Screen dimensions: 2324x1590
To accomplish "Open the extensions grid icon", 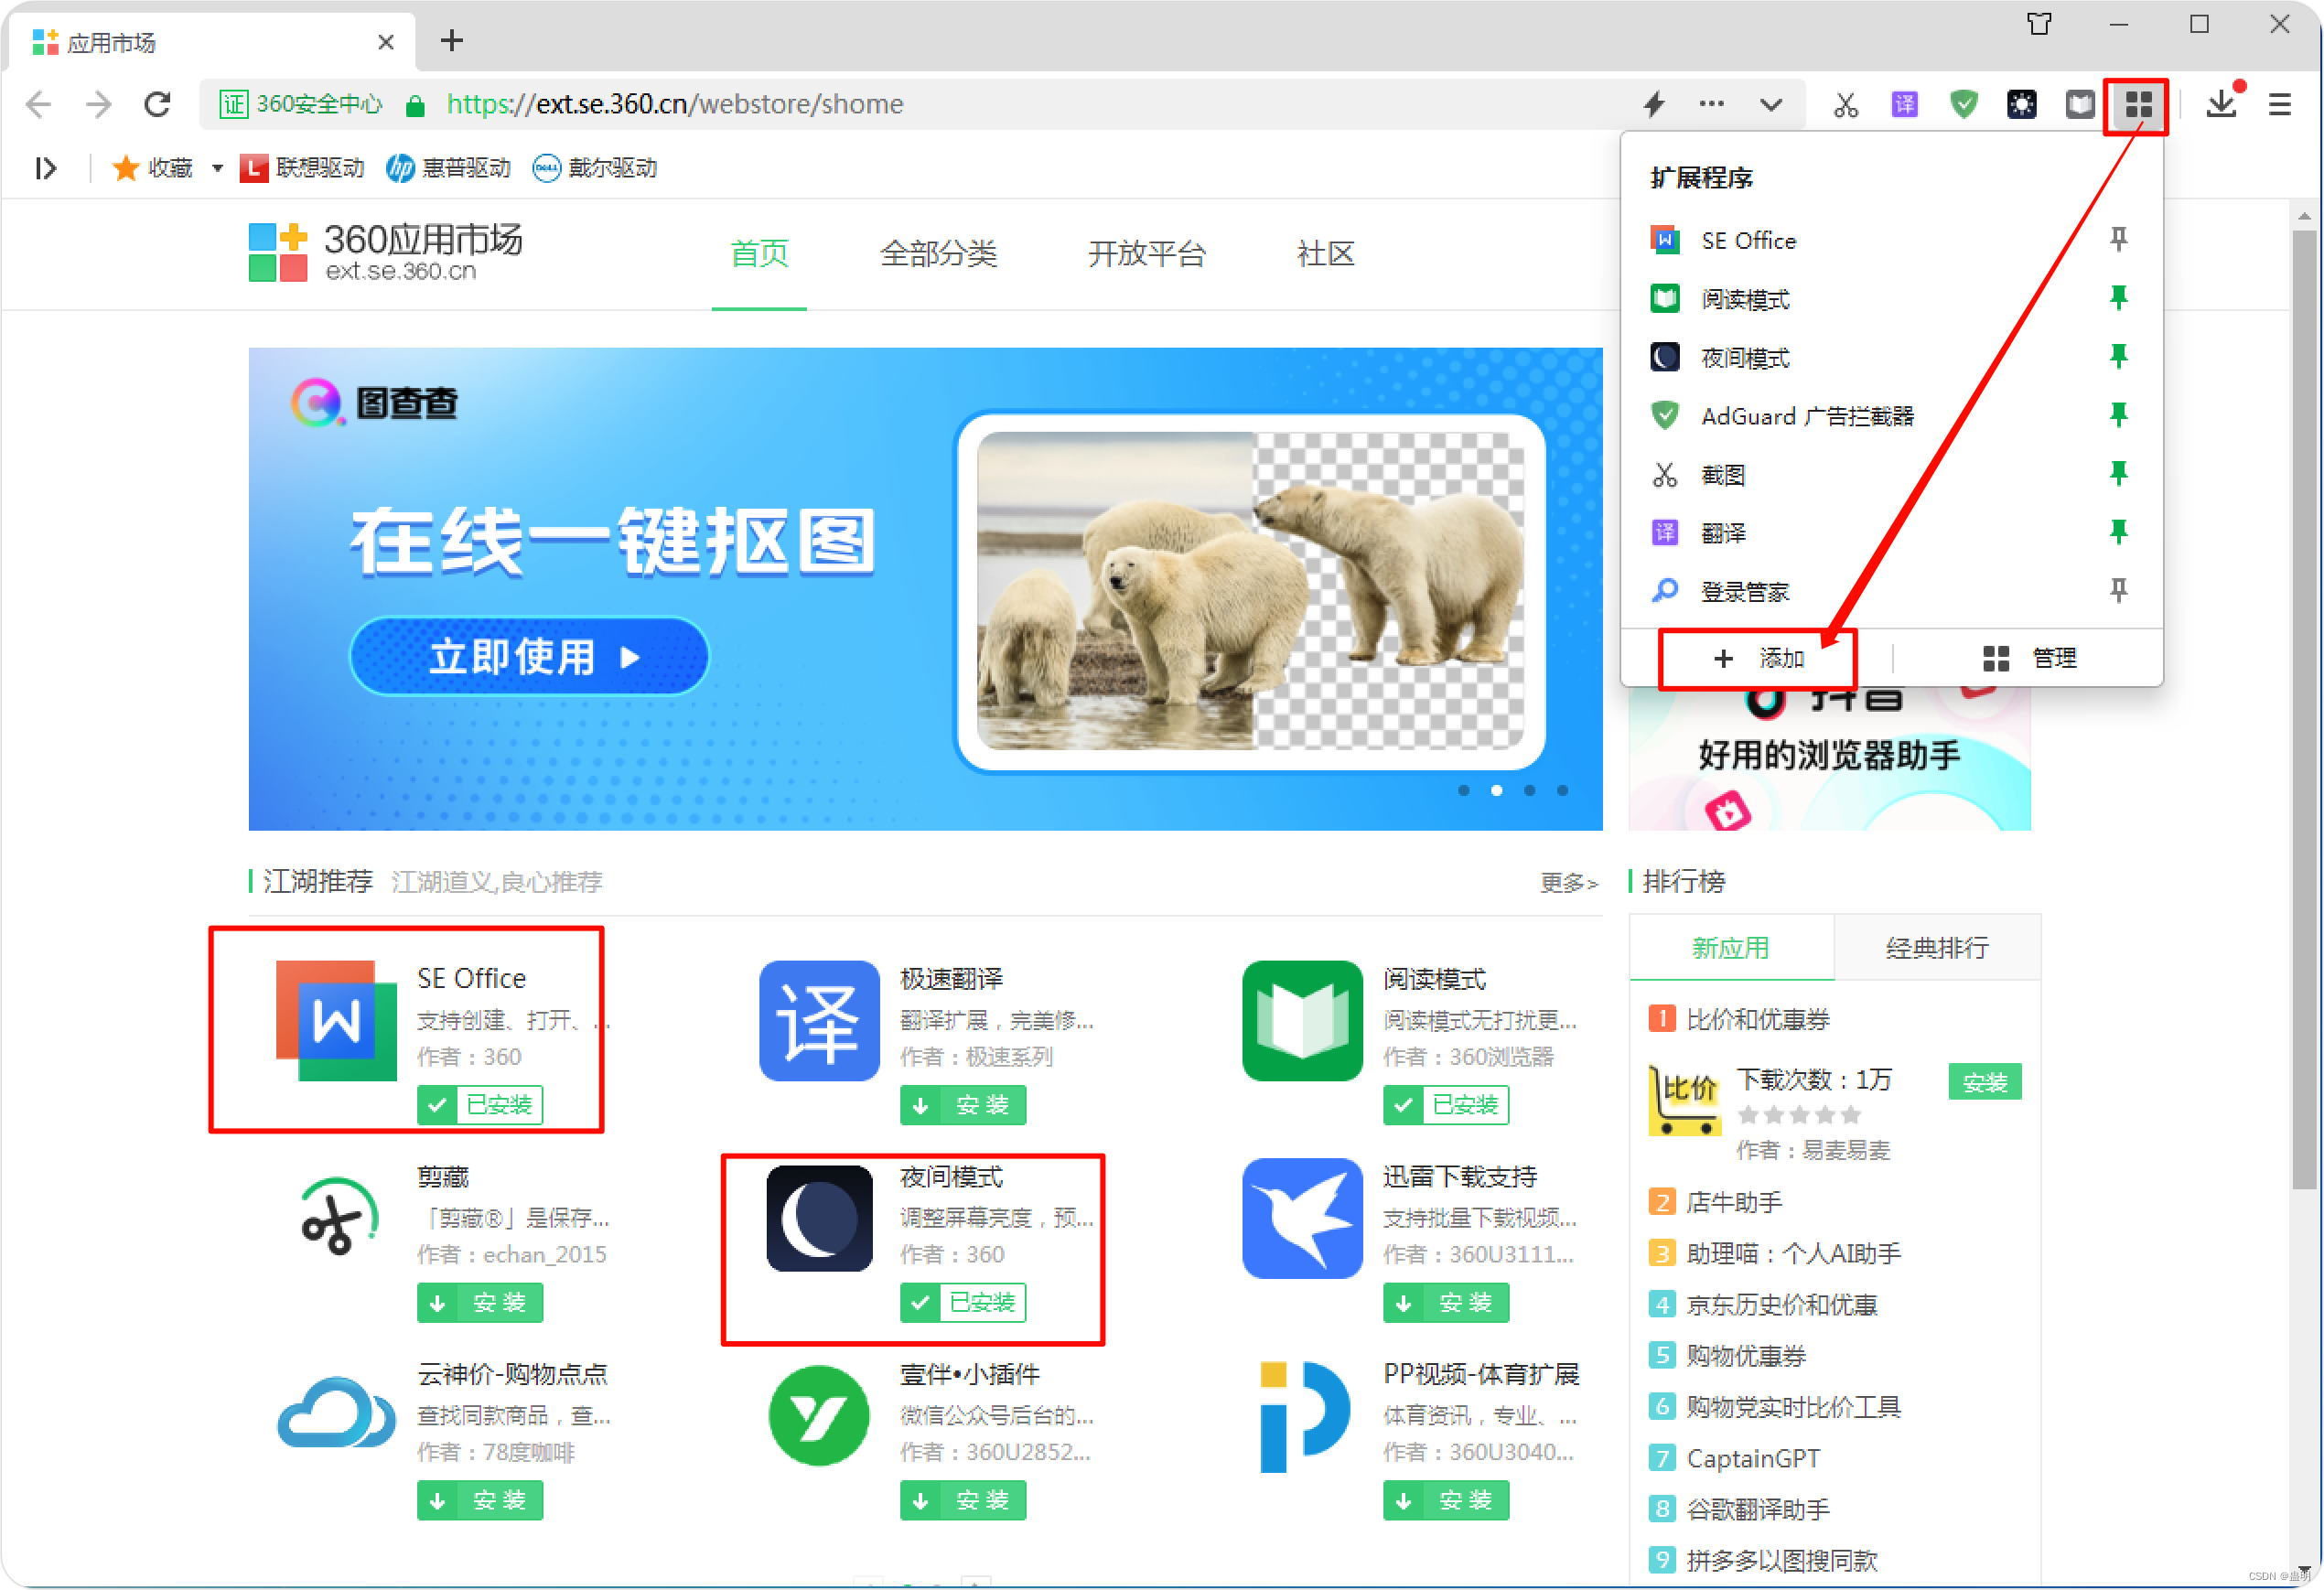I will 2138,105.
